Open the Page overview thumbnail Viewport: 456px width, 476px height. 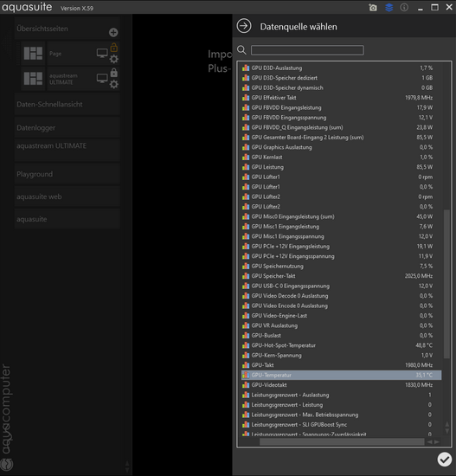tap(33, 53)
